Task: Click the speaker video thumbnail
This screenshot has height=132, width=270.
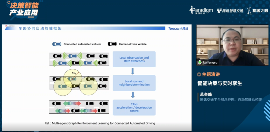Action: click(232, 45)
